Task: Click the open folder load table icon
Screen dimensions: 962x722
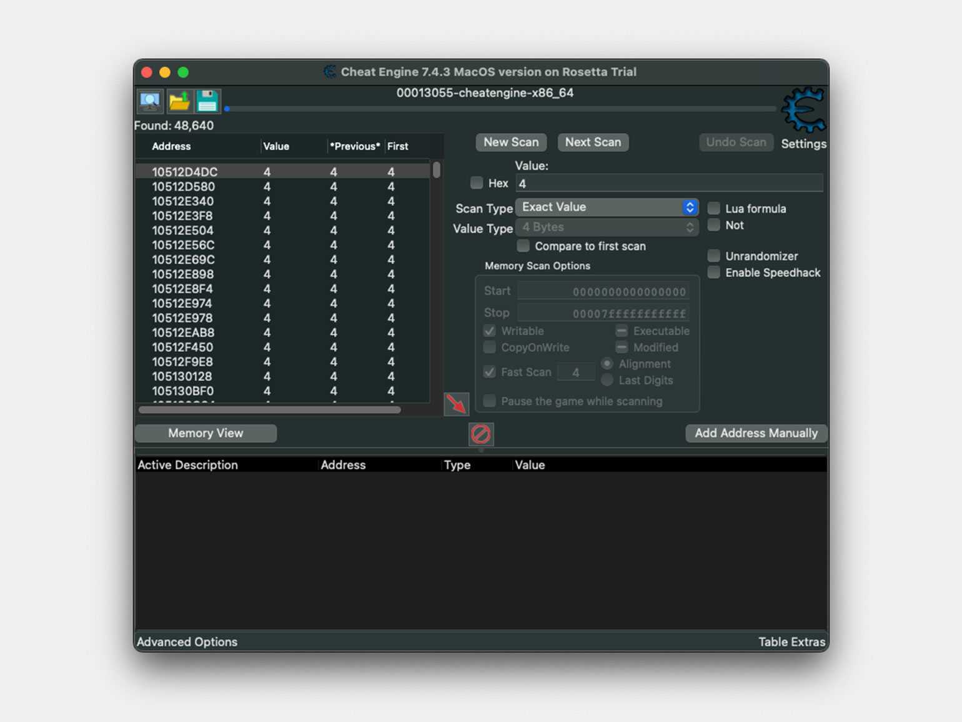Action: click(179, 101)
